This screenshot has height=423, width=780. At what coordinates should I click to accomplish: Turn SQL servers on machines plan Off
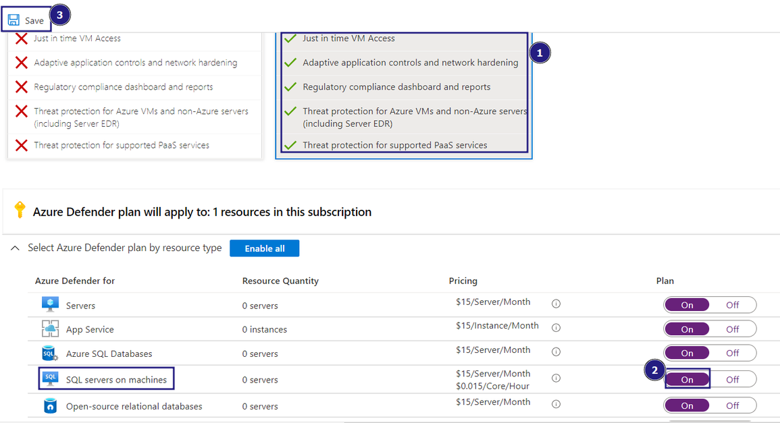pos(732,379)
